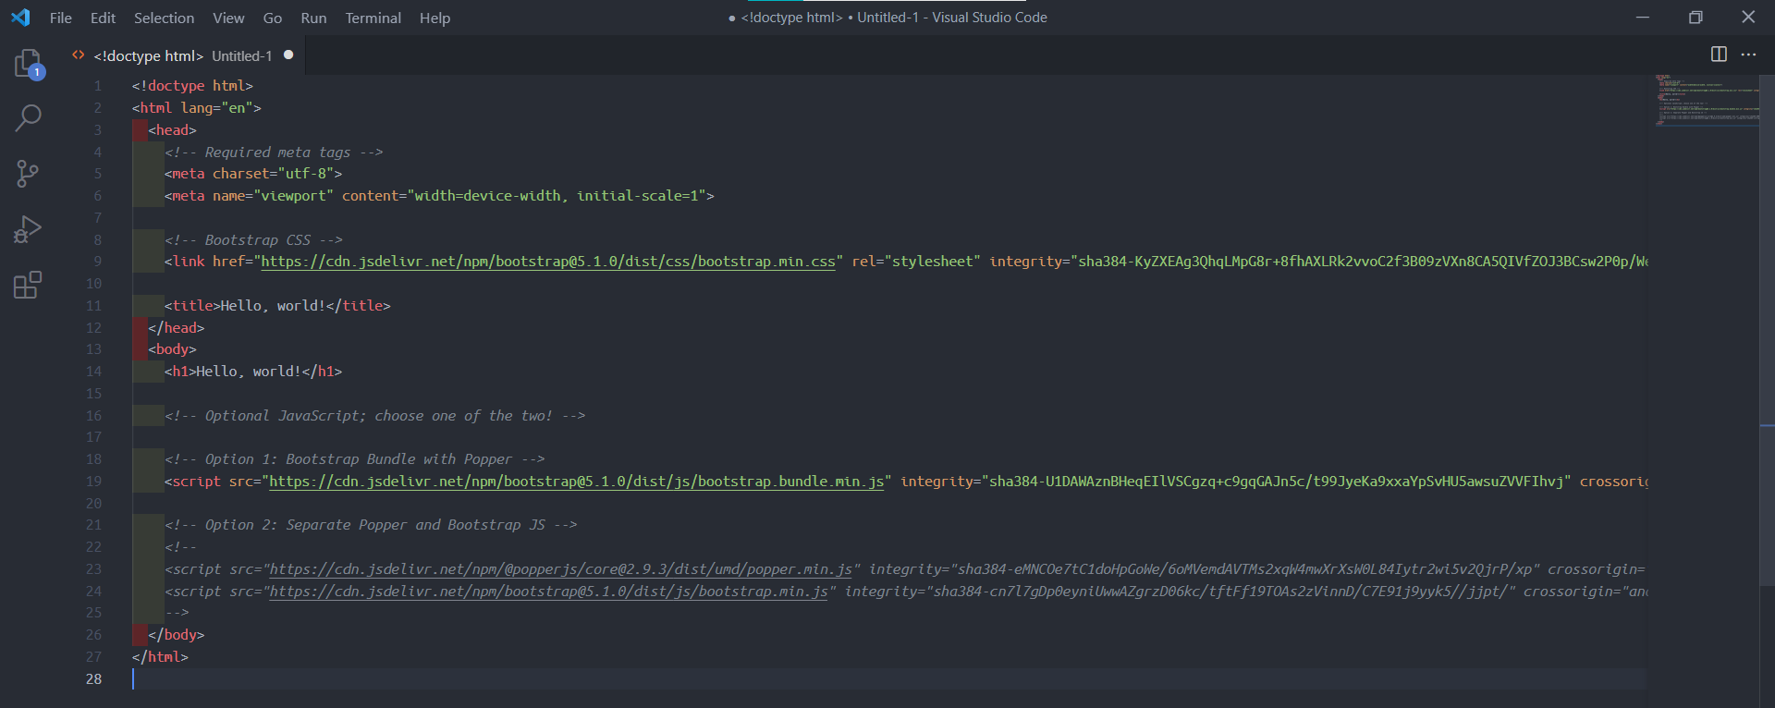Click the HTML file icon on tab

tap(79, 55)
